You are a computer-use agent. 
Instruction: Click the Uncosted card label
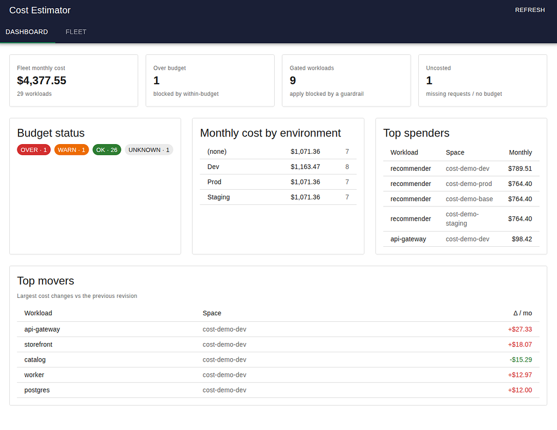click(x=438, y=68)
